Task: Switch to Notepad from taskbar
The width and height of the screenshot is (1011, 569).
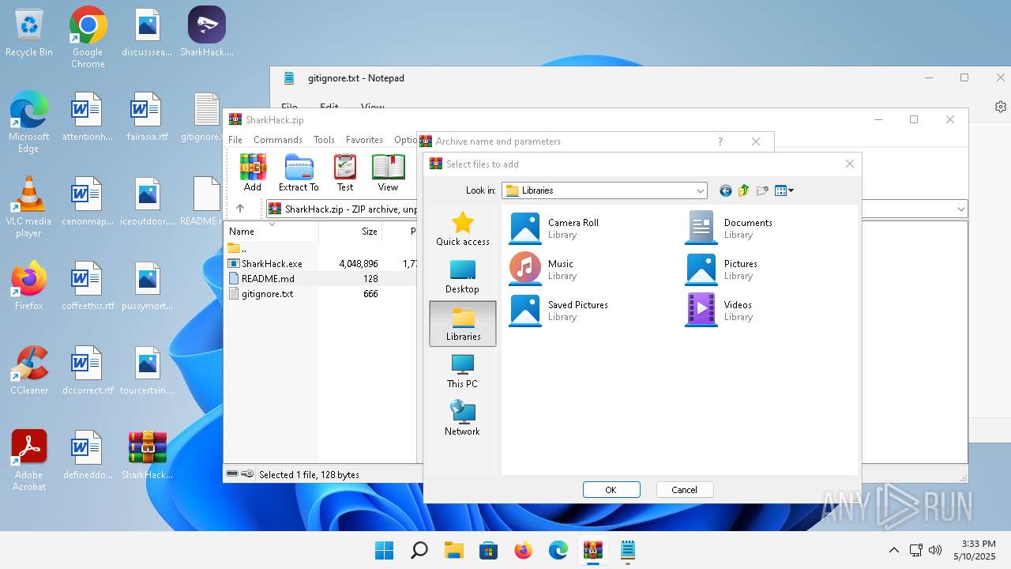Action: tap(628, 550)
